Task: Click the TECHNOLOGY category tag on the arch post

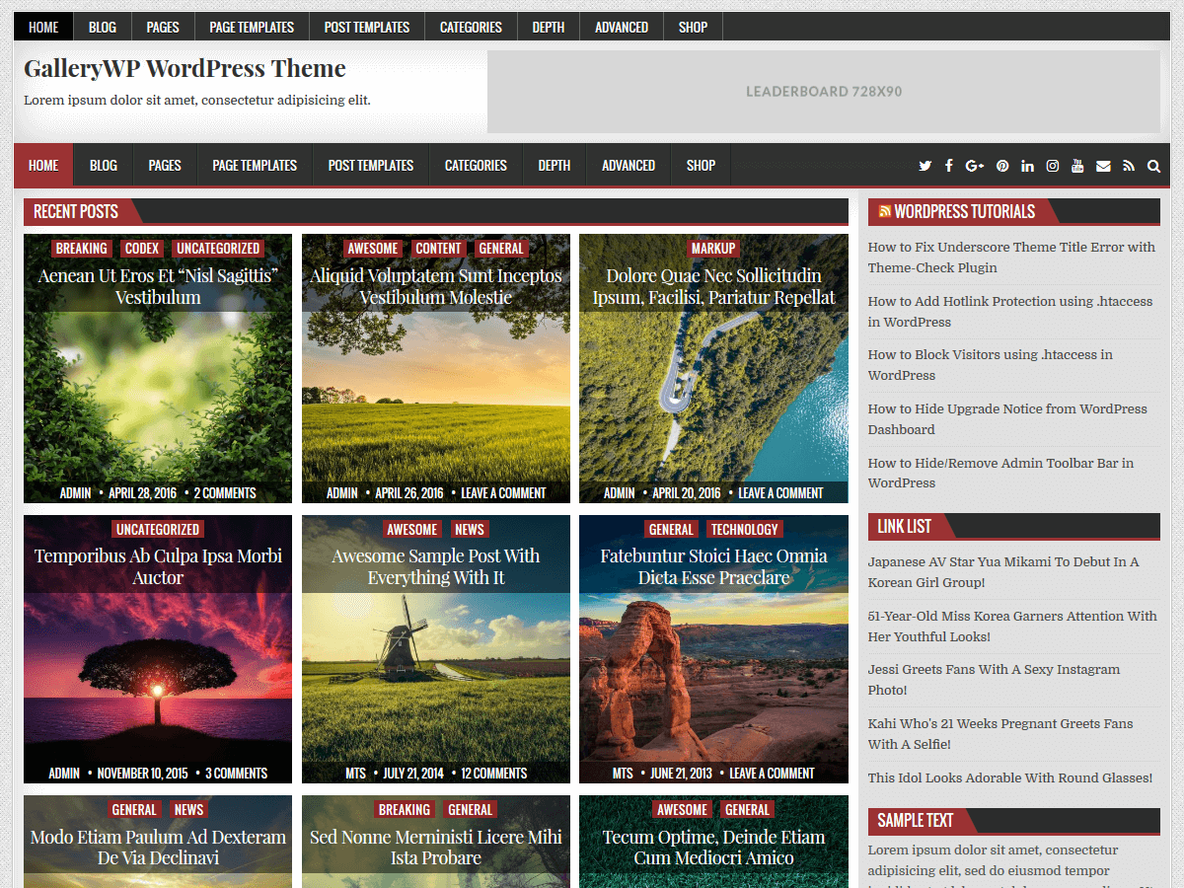Action: tap(745, 530)
